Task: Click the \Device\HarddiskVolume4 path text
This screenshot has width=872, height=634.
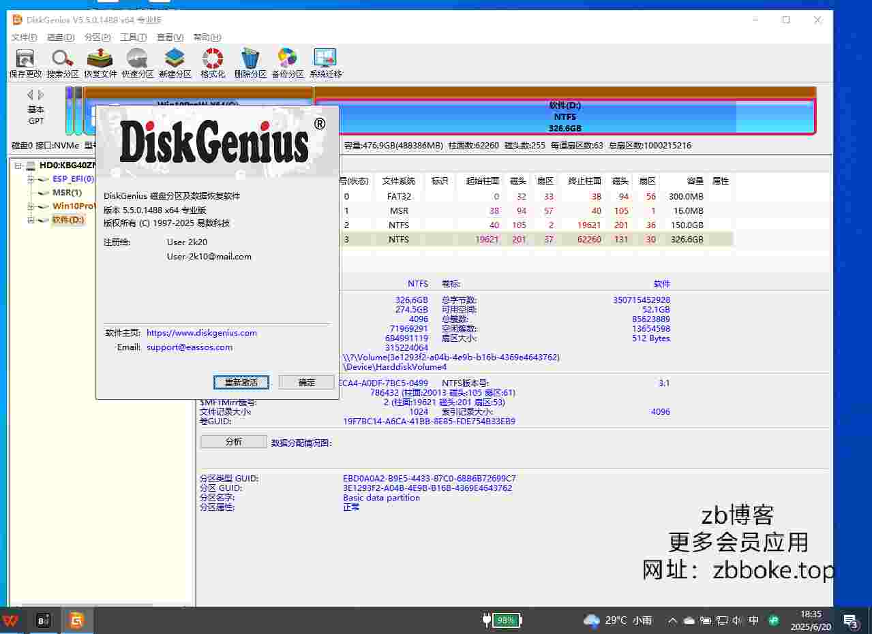Action: 395,367
